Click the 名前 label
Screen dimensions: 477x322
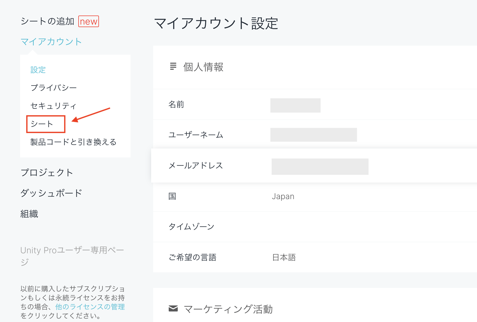(x=176, y=104)
